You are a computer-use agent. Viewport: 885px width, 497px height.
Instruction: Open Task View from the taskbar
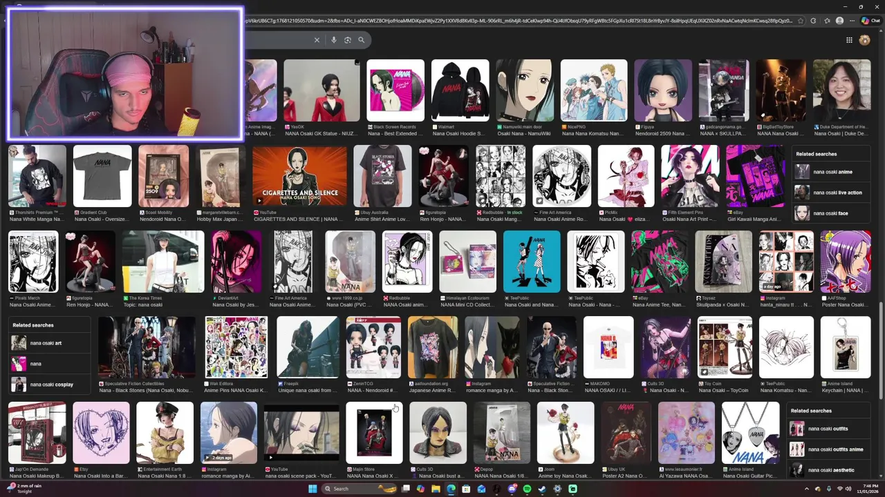pyautogui.click(x=406, y=489)
